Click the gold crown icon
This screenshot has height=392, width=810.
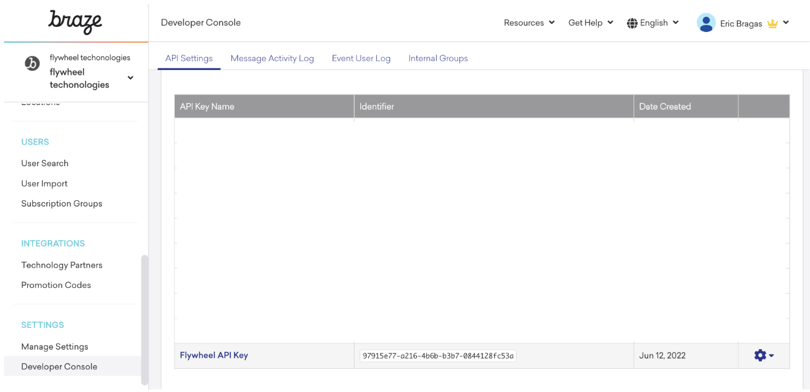[772, 23]
